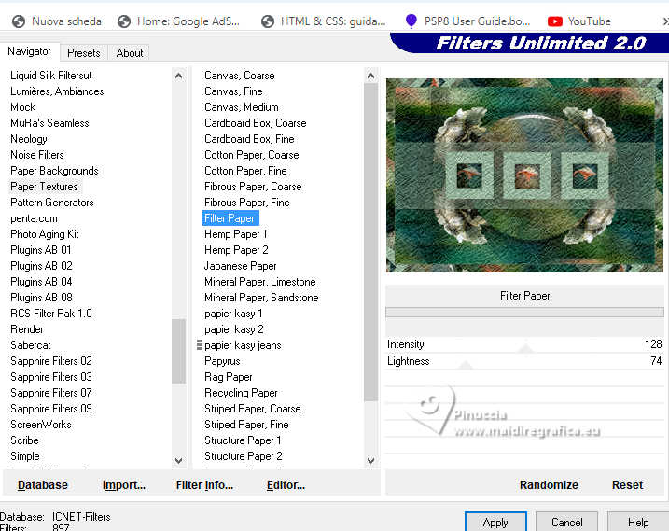Select RCS Filter Pak 1.0 category
Viewport: 669px width, 531px height.
(x=50, y=314)
